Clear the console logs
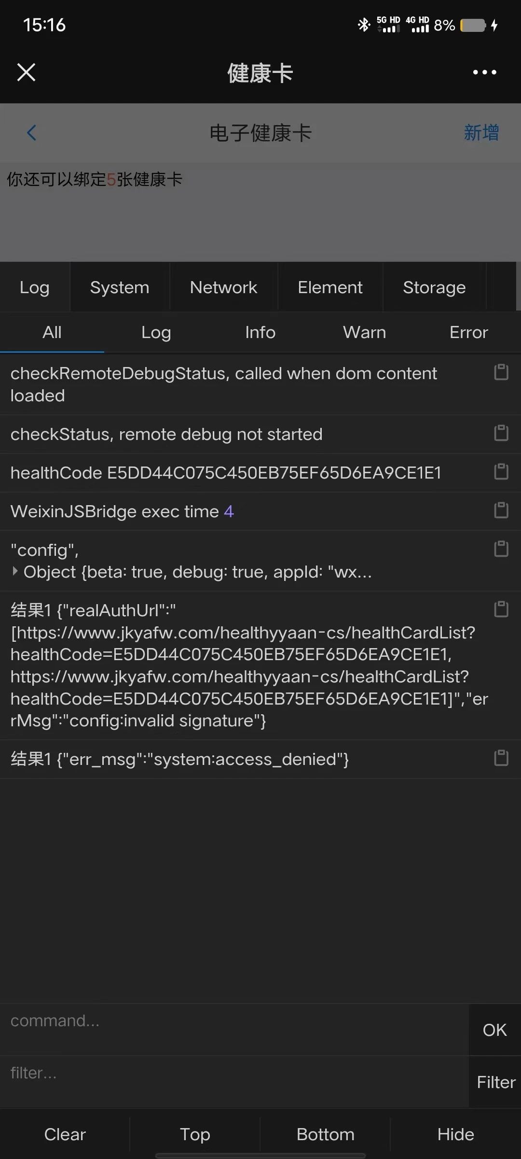Image resolution: width=521 pixels, height=1159 pixels. tap(65, 1134)
